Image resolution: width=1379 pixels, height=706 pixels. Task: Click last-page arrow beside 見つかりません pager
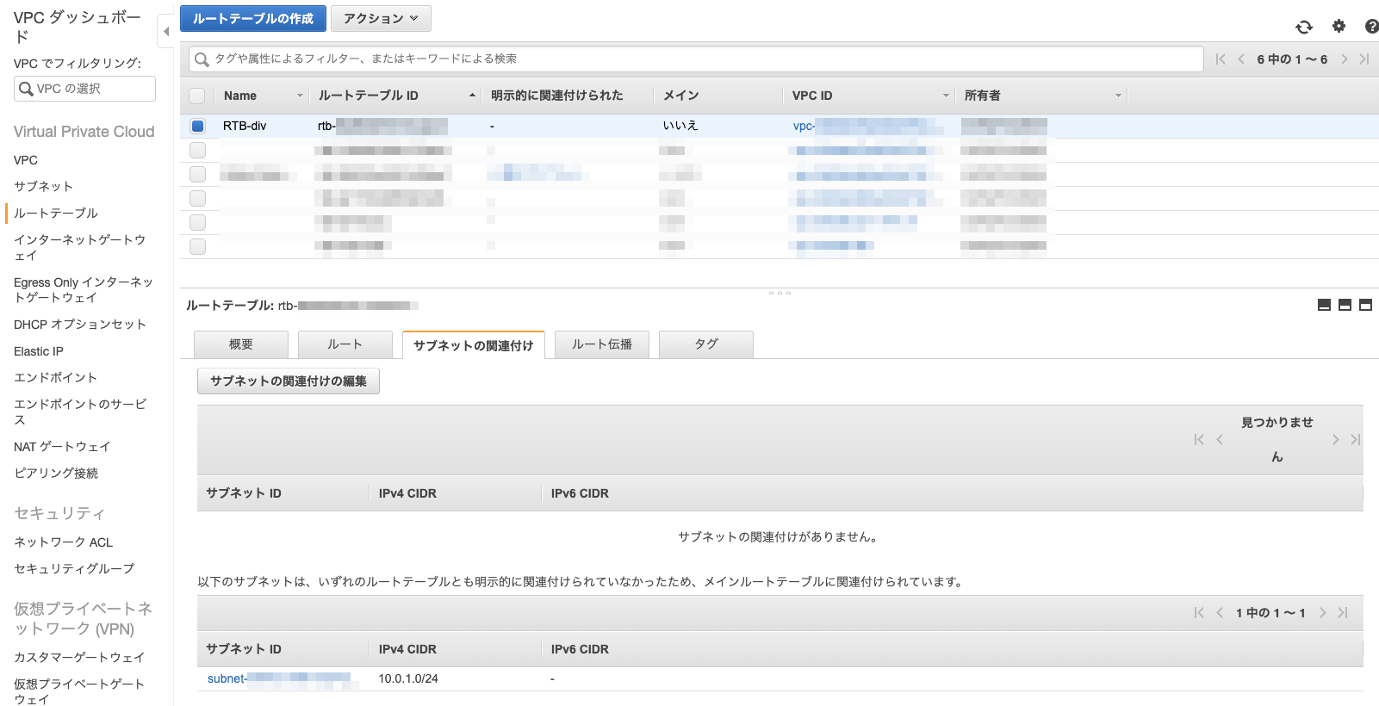click(1356, 440)
